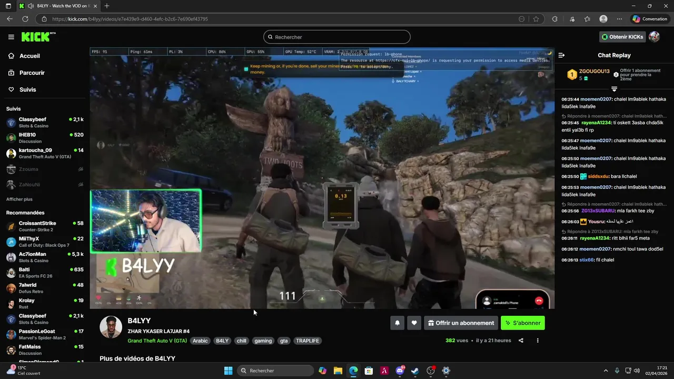Open 7alwrld recommended channel

45,288
